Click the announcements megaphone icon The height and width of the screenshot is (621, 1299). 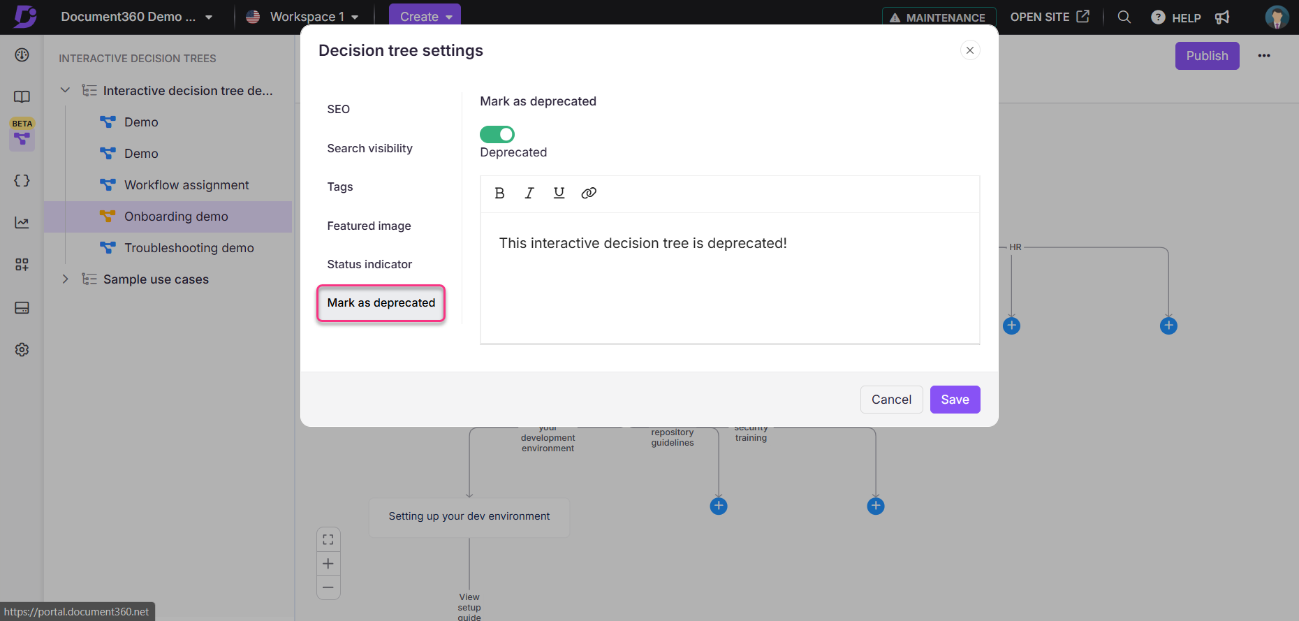[x=1222, y=17]
